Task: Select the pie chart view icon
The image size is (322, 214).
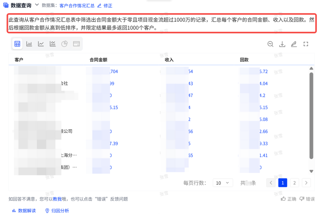Action: 64,44
